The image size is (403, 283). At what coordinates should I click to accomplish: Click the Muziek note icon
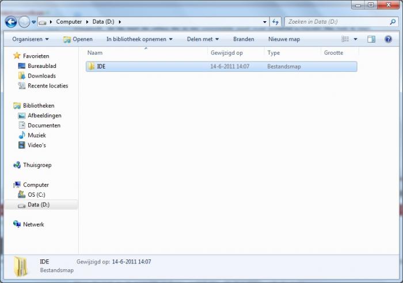tap(22, 135)
